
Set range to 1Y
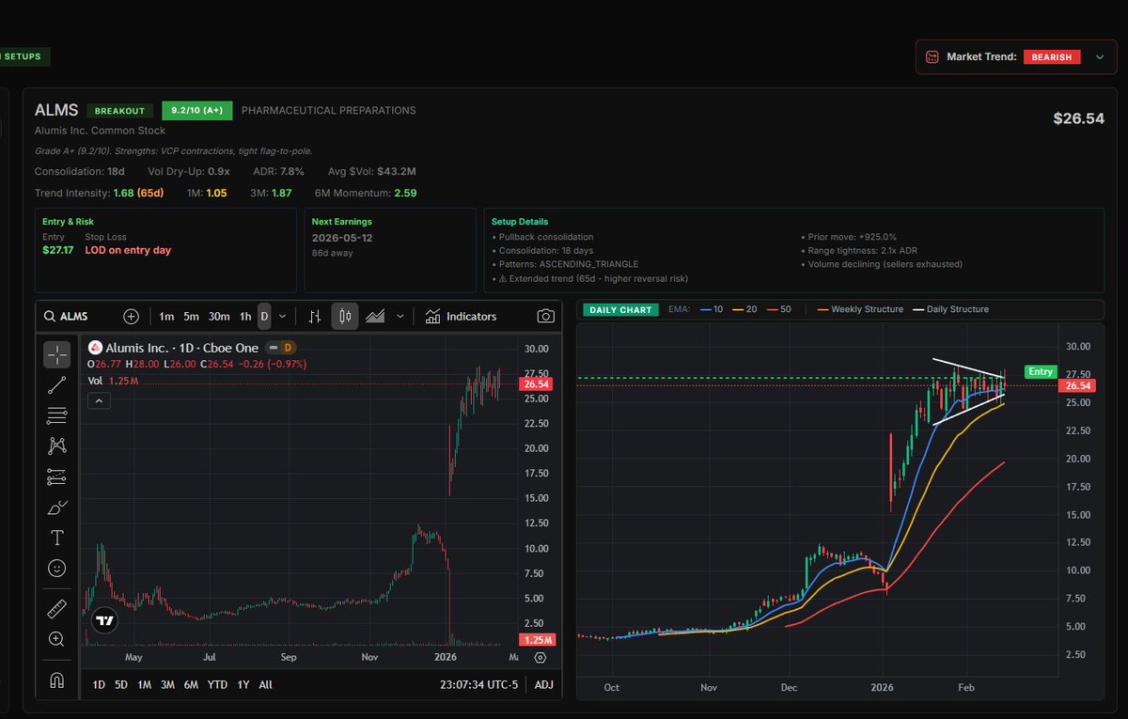(243, 684)
